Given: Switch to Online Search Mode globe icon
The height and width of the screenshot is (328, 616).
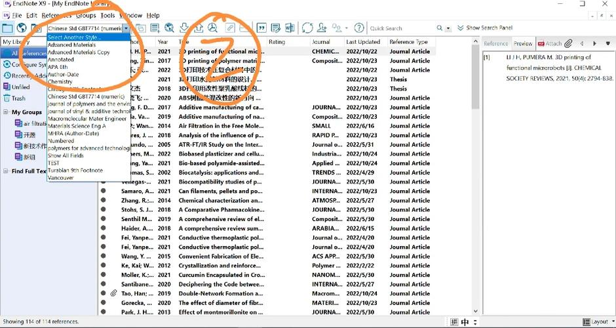Looking at the screenshot, I should pos(22,28).
